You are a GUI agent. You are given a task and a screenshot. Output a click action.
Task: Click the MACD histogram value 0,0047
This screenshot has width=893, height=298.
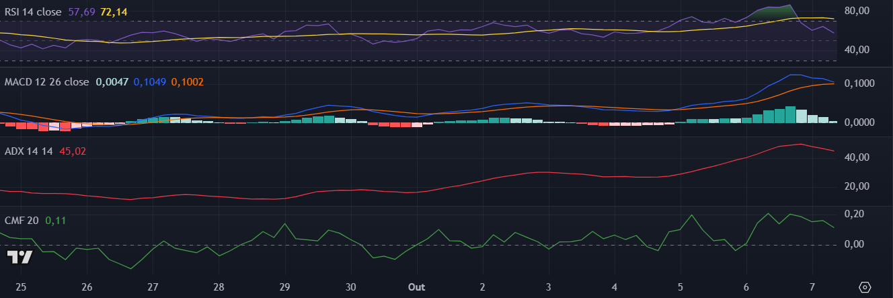pos(112,82)
